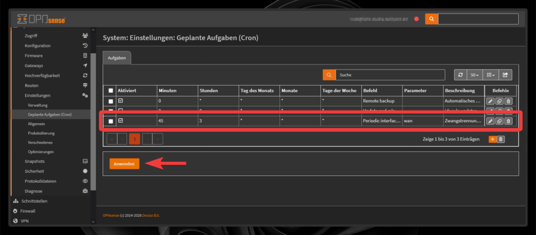
Task: Open the 50 rows-per-page dropdown
Action: pos(475,75)
